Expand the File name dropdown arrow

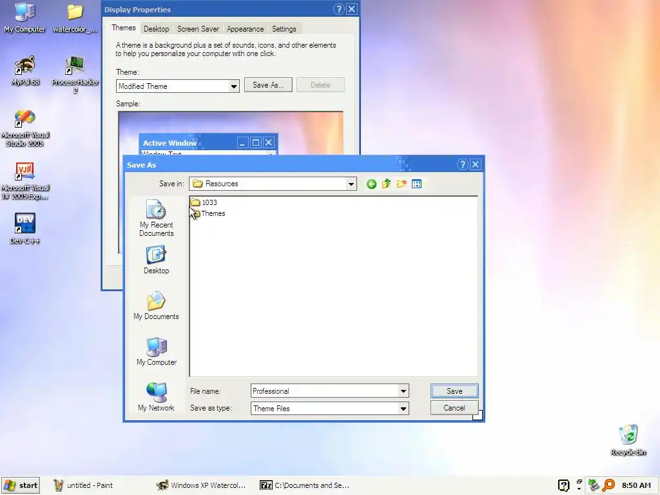coord(403,391)
